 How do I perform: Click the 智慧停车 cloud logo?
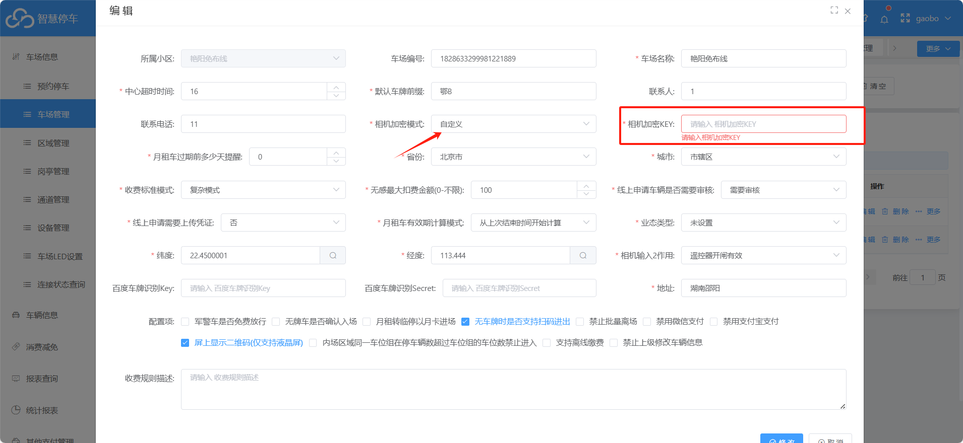coord(20,19)
